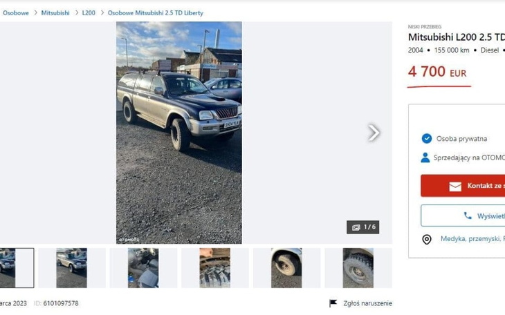Click Zgłoś naruszenie report link

(x=367, y=303)
